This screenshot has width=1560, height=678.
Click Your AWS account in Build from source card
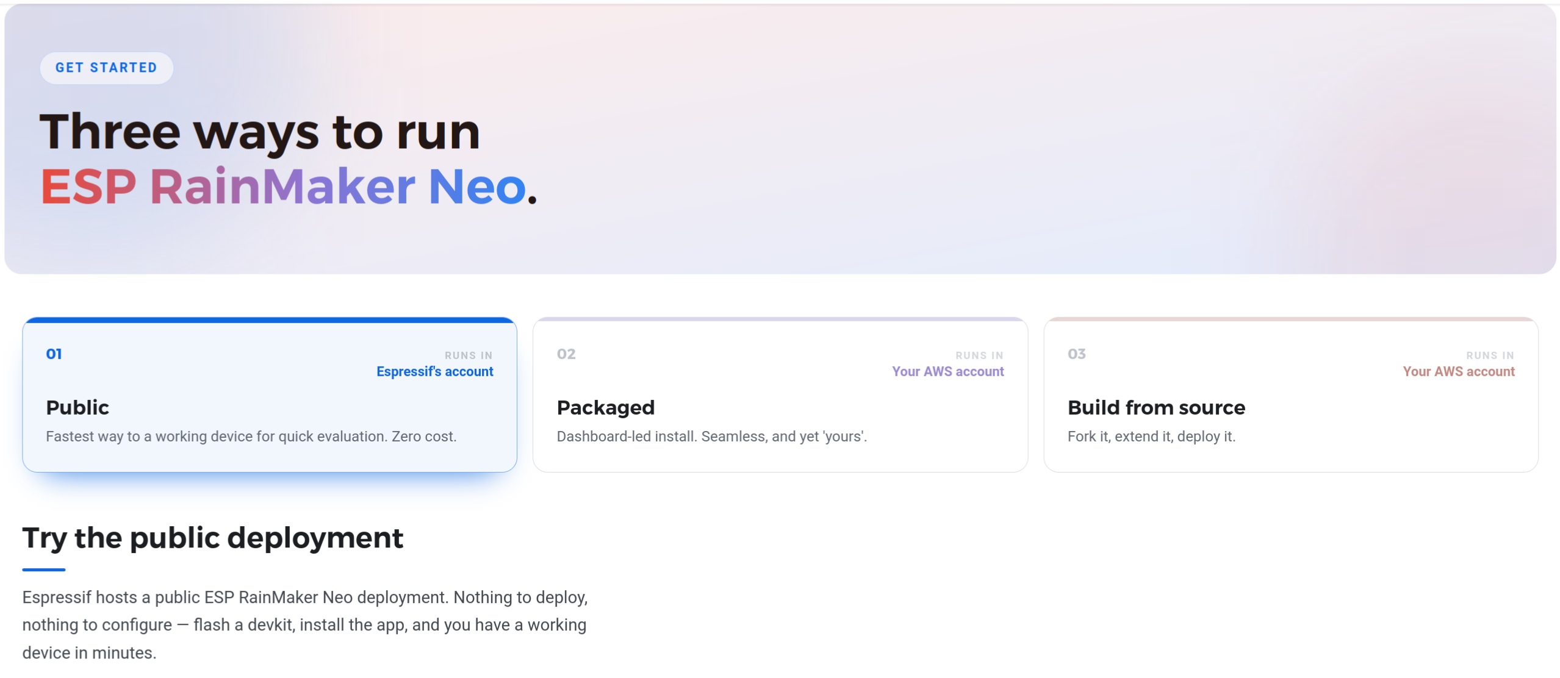1458,372
